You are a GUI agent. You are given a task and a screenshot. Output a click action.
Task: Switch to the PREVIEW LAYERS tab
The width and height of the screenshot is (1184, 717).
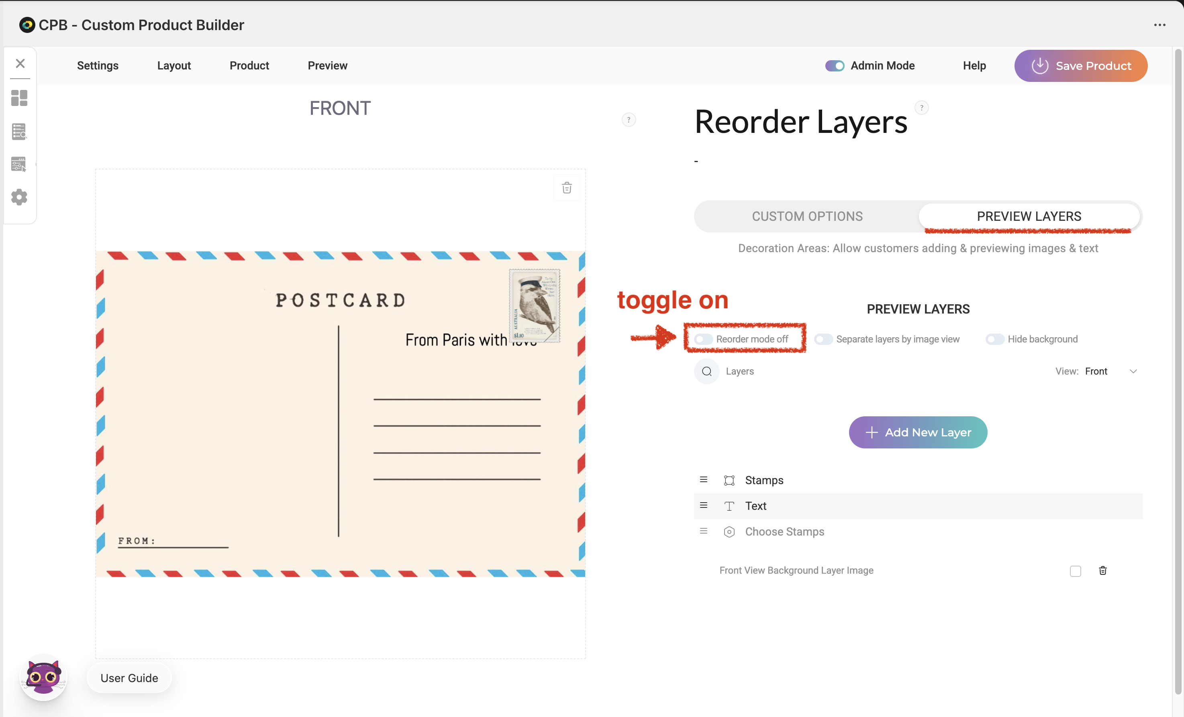[x=1029, y=217]
